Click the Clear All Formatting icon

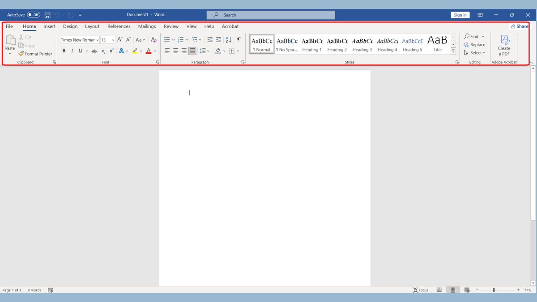[153, 40]
